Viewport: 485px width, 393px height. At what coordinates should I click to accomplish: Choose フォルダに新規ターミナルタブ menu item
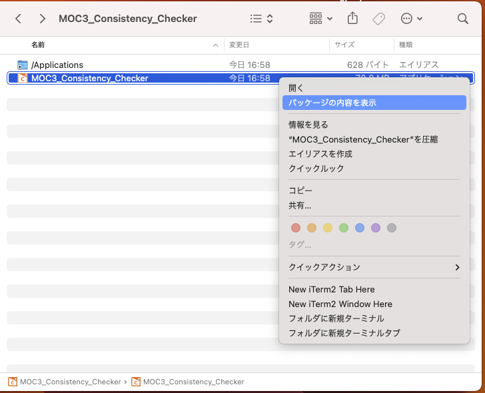374,333
